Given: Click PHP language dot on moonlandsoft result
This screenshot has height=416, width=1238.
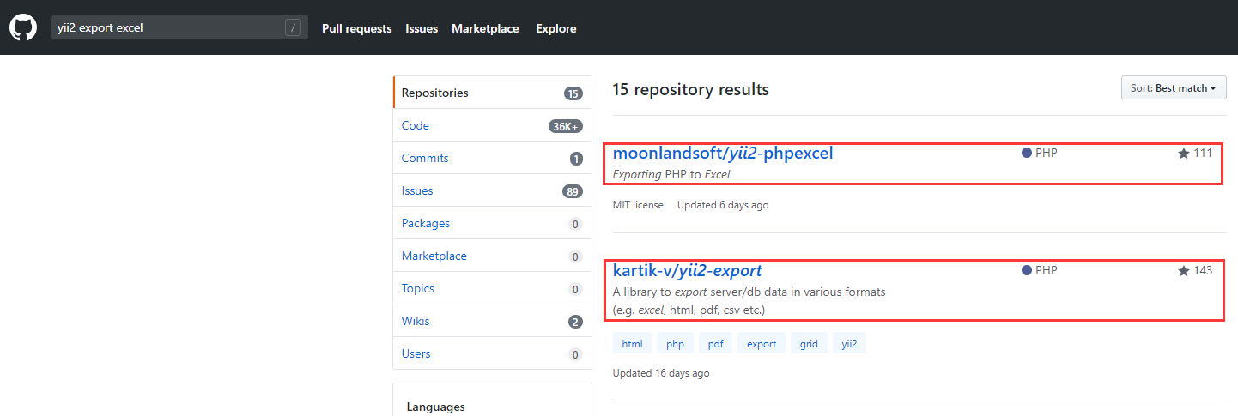Looking at the screenshot, I should coord(1026,154).
